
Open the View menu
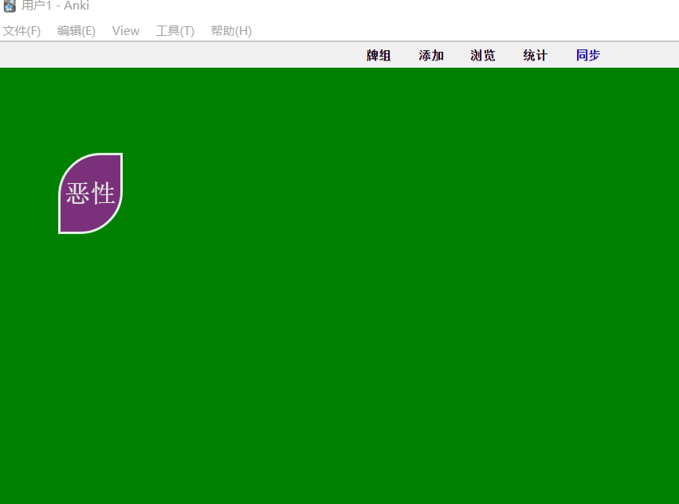pos(126,31)
